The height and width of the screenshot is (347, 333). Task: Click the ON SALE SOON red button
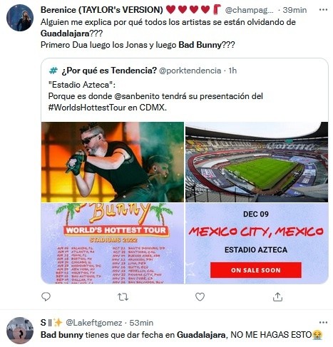[x=256, y=270]
